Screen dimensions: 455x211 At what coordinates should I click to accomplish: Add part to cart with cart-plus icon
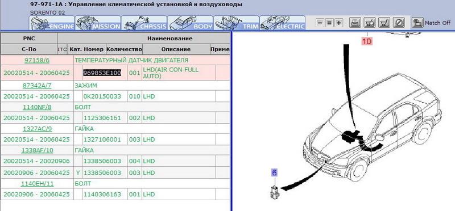369,23
